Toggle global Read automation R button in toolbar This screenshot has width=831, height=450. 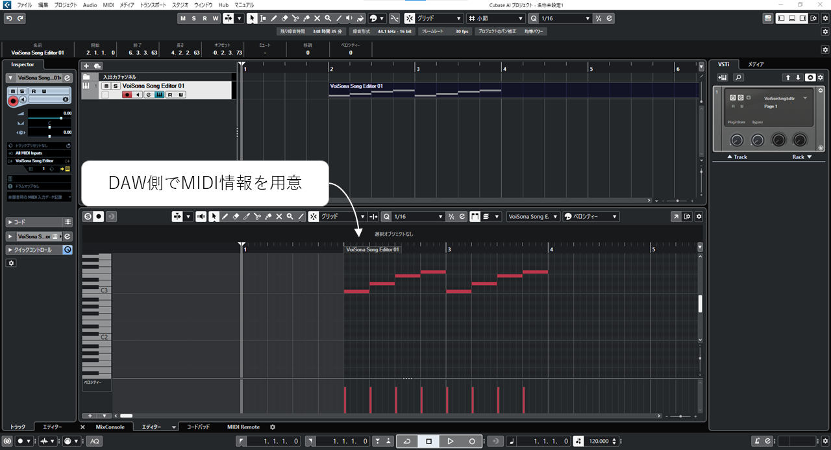[205, 18]
